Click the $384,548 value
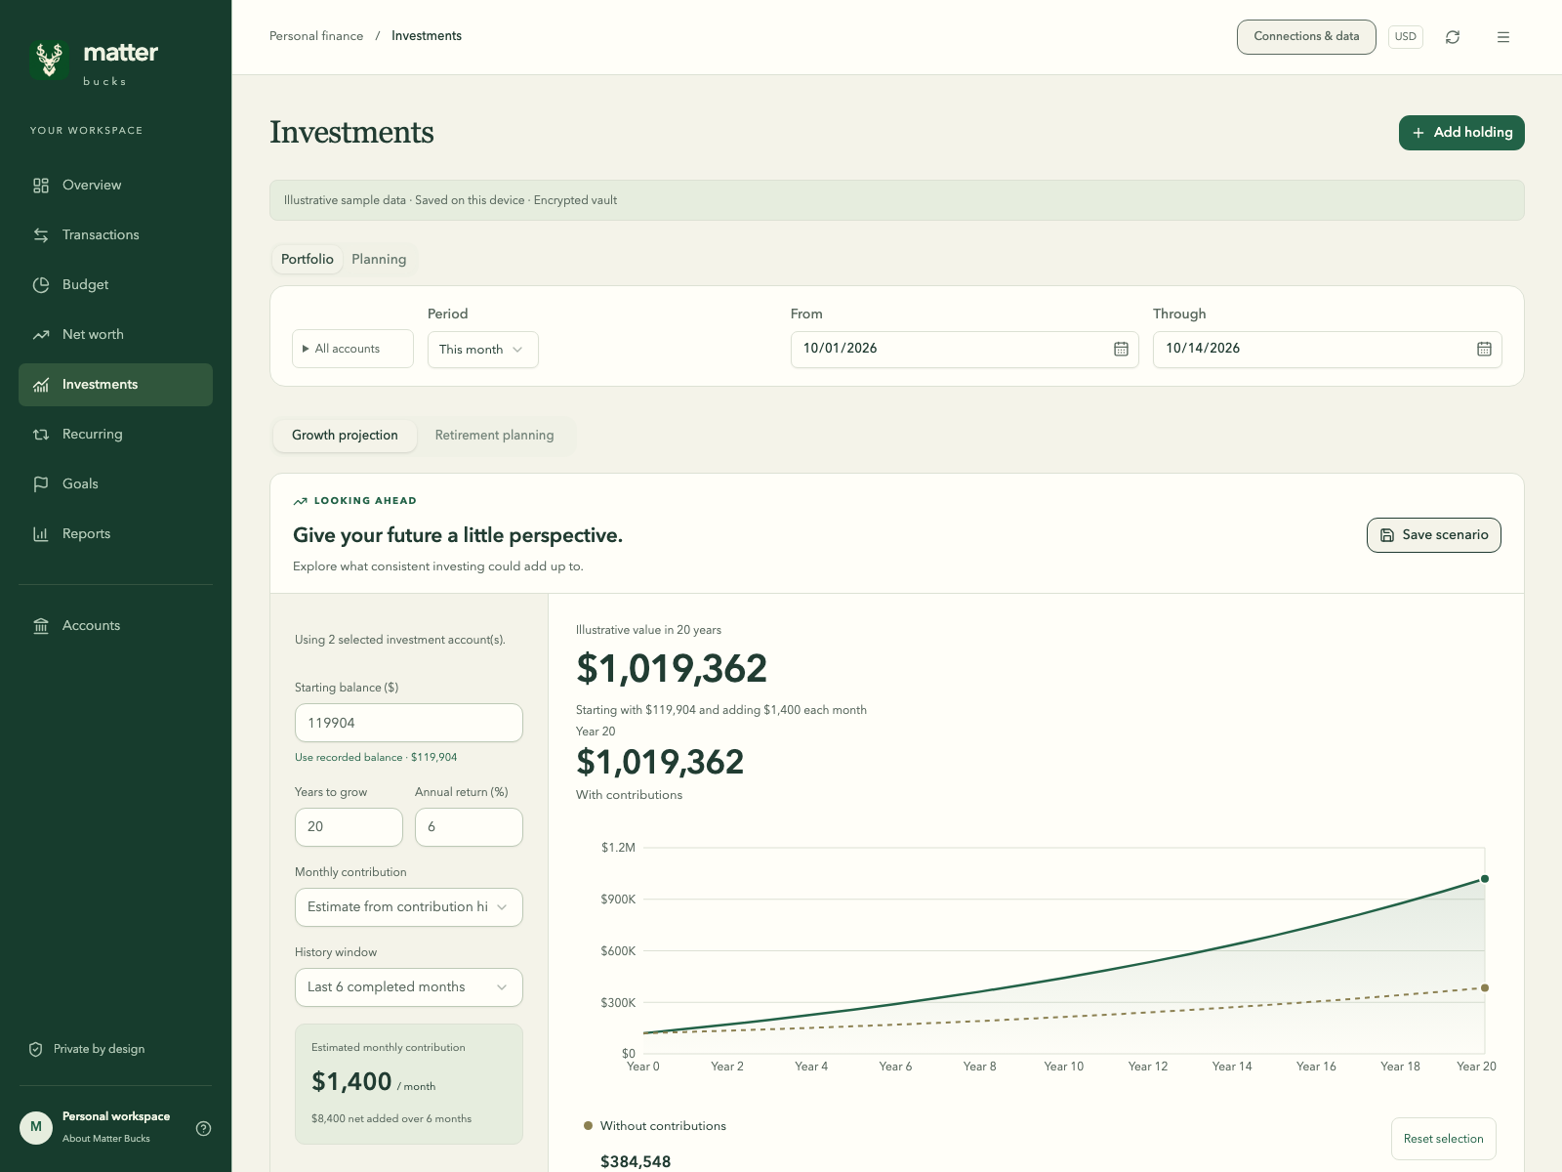This screenshot has height=1172, width=1562. click(636, 1162)
